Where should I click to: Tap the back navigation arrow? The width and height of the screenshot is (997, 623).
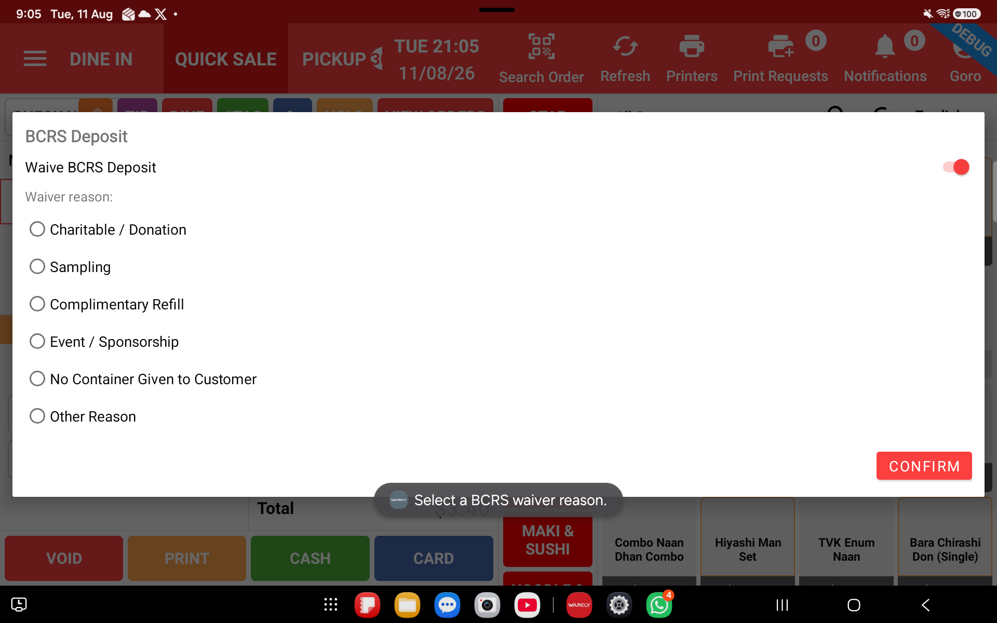click(x=925, y=605)
